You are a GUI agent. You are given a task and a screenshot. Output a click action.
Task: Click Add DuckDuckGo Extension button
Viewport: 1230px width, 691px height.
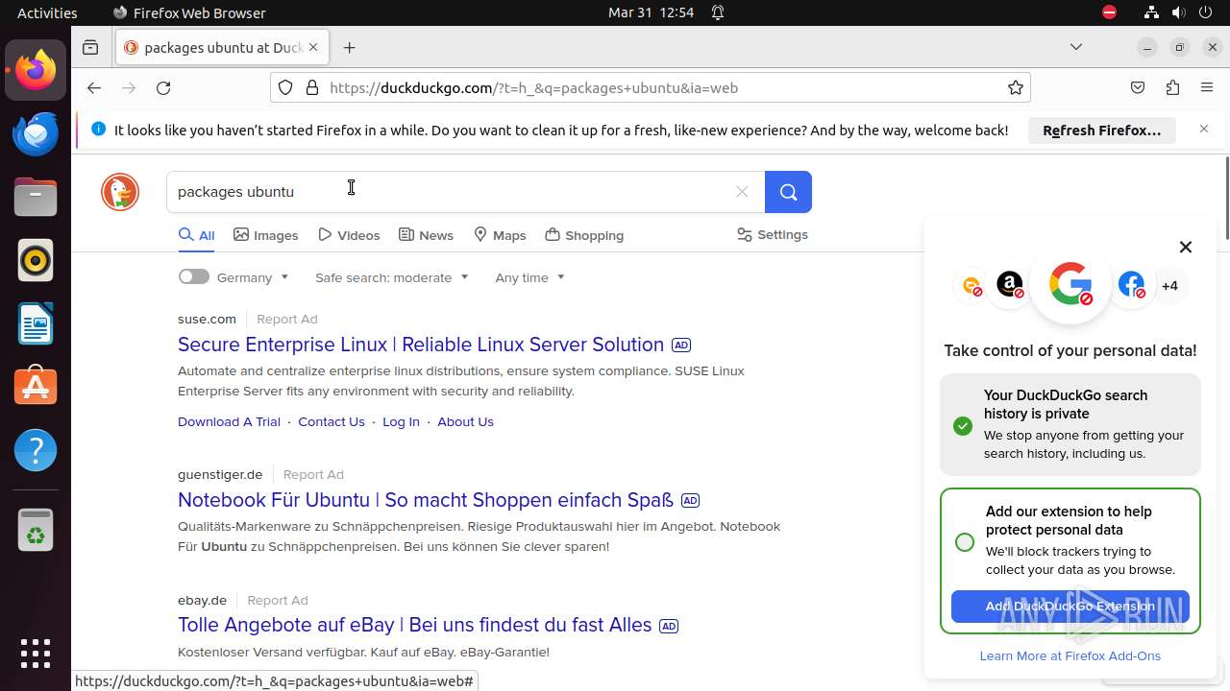pyautogui.click(x=1070, y=607)
